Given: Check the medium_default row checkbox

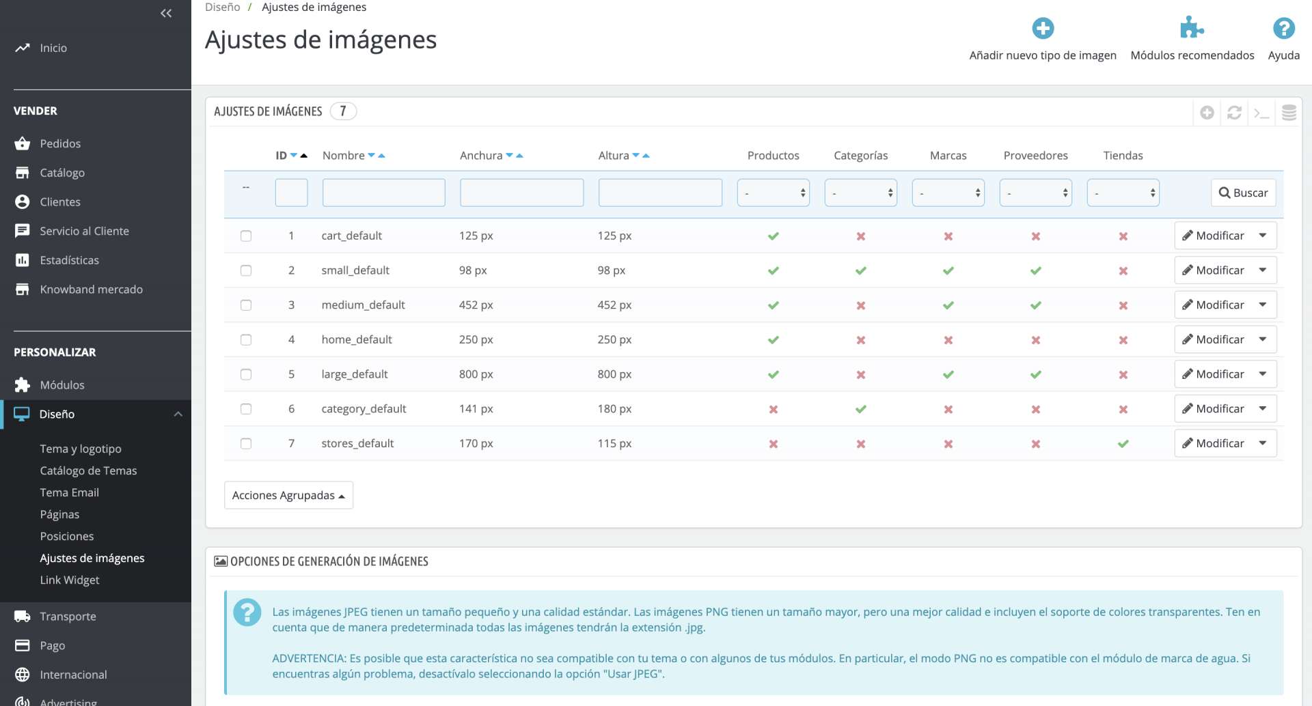Looking at the screenshot, I should tap(246, 305).
